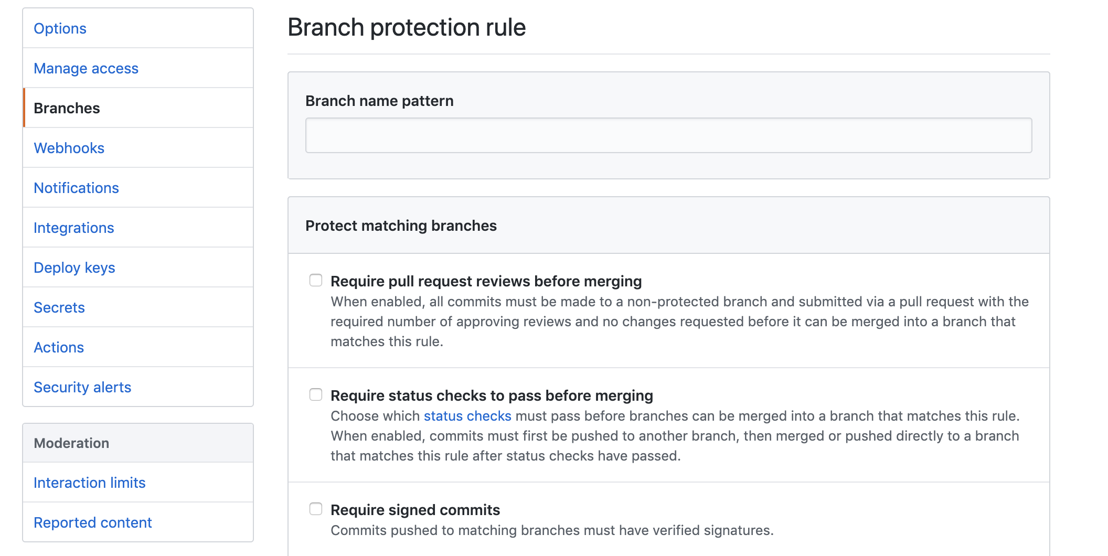Open the Reported content page under Moderation
The height and width of the screenshot is (556, 1108).
92,522
